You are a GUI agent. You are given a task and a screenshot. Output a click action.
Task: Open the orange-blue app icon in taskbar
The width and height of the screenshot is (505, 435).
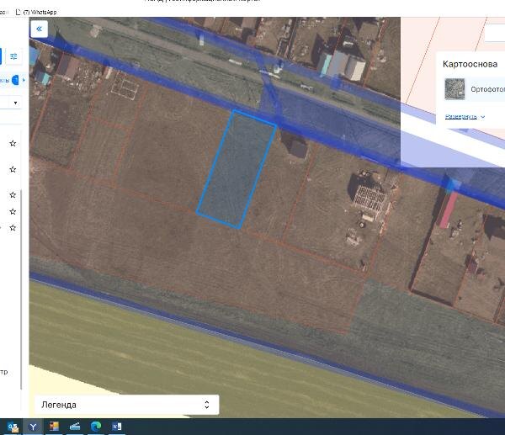pyautogui.click(x=54, y=427)
